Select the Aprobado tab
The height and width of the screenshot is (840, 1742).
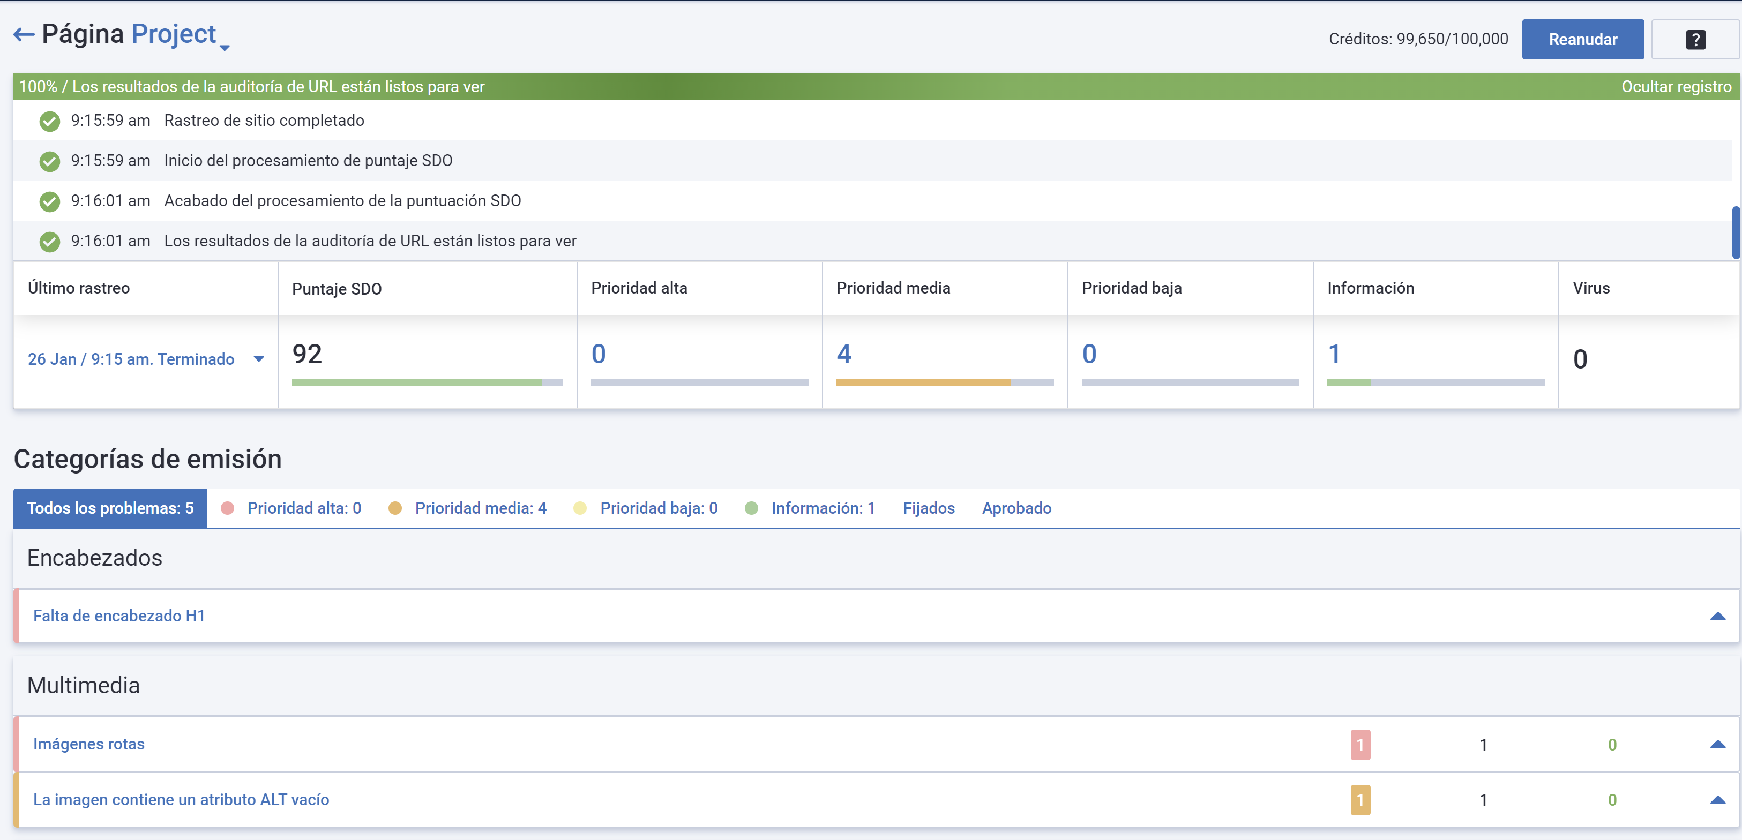coord(1016,508)
